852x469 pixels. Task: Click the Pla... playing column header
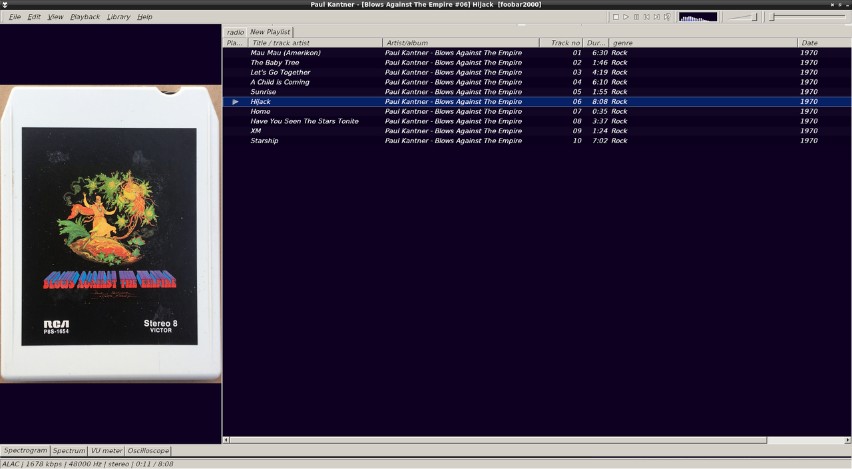235,43
